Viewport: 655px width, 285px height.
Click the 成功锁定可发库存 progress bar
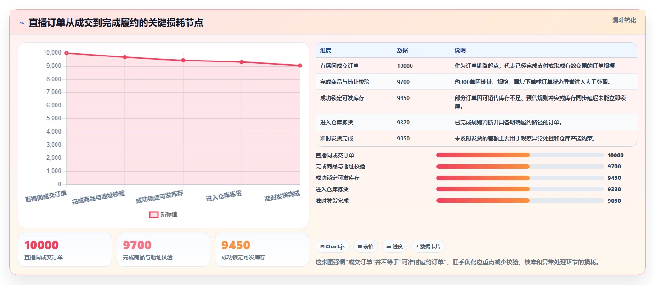click(520, 178)
